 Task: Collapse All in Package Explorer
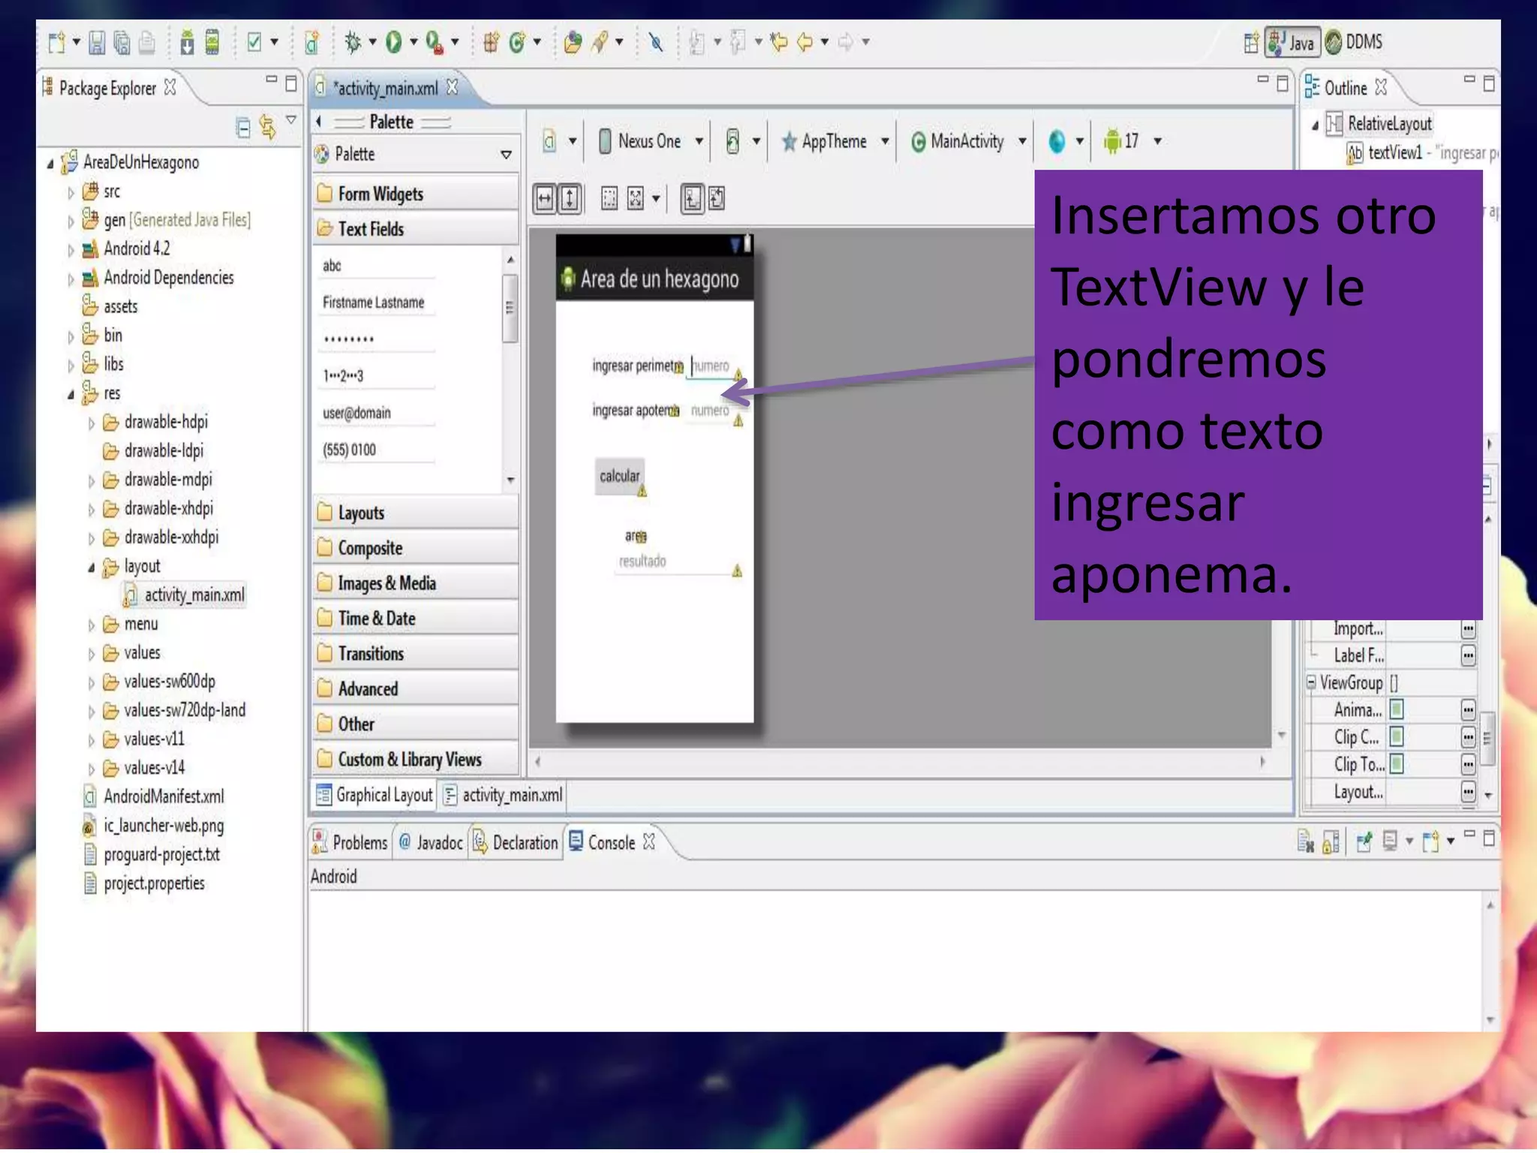tap(242, 128)
